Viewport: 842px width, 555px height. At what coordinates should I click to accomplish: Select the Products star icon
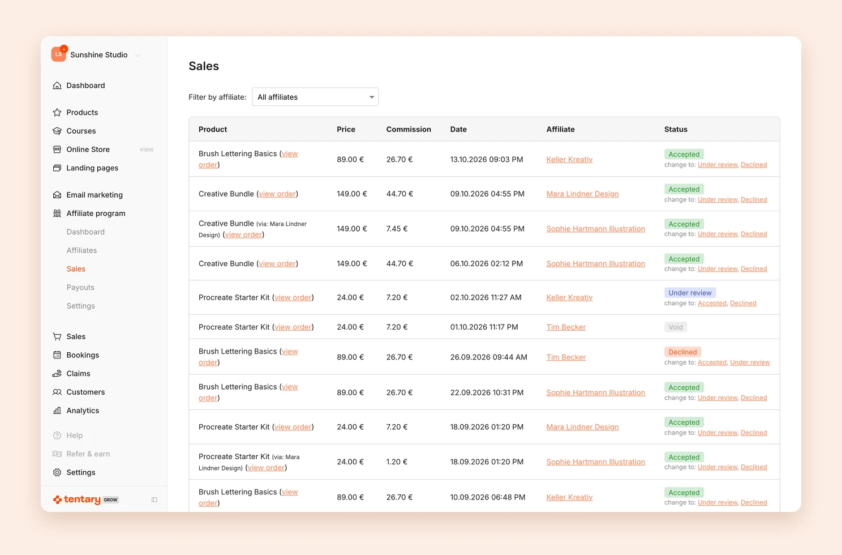click(x=57, y=113)
